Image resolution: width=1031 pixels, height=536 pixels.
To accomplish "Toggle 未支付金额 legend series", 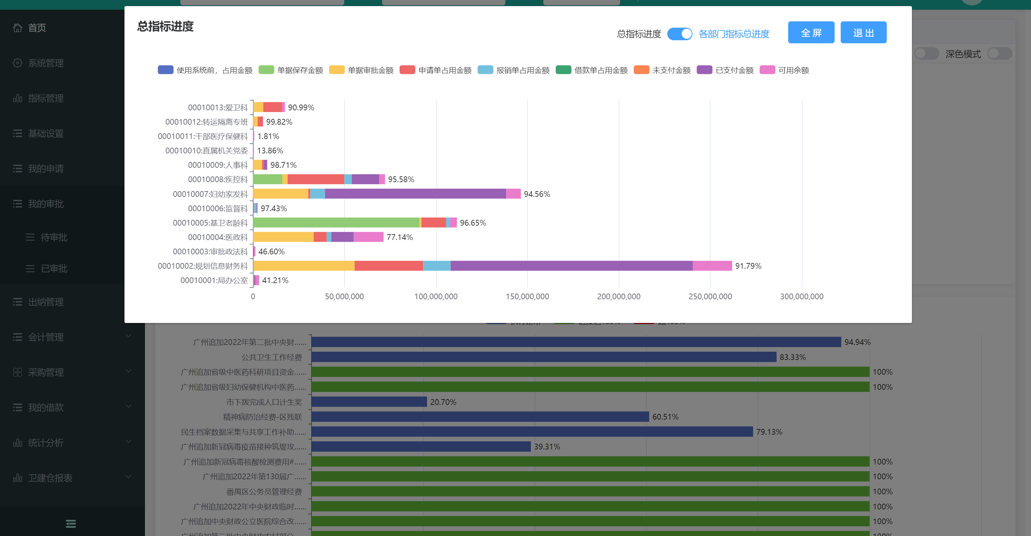I will [x=662, y=70].
